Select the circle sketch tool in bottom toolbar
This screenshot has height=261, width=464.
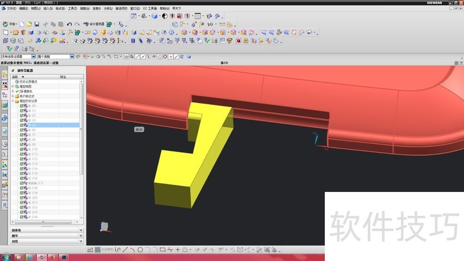coord(140,249)
